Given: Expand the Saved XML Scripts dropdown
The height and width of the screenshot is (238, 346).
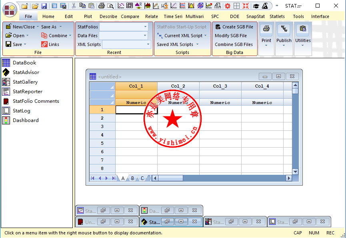Looking at the screenshot, I should [x=197, y=44].
